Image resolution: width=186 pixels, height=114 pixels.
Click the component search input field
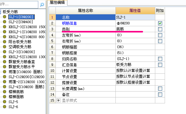(x=19, y=4)
